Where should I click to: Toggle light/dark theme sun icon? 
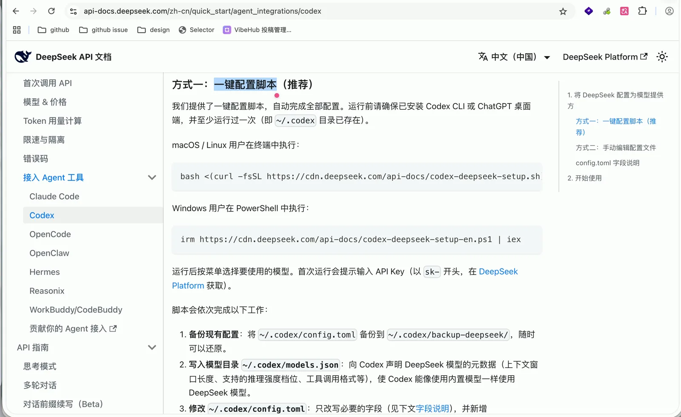coord(662,57)
